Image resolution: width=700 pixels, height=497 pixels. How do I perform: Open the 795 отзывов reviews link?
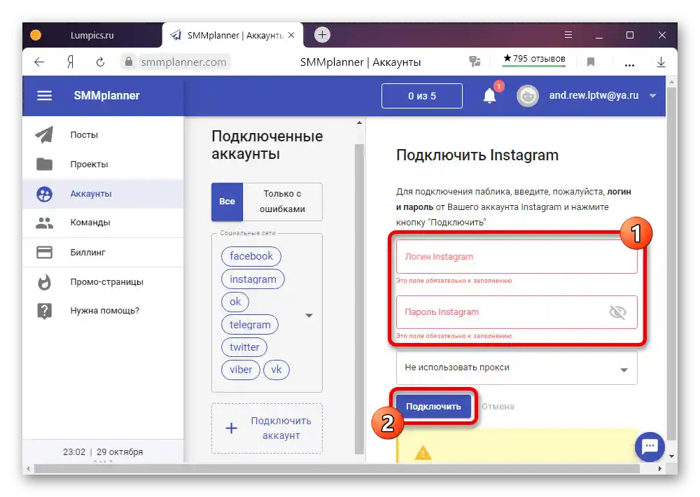click(534, 59)
